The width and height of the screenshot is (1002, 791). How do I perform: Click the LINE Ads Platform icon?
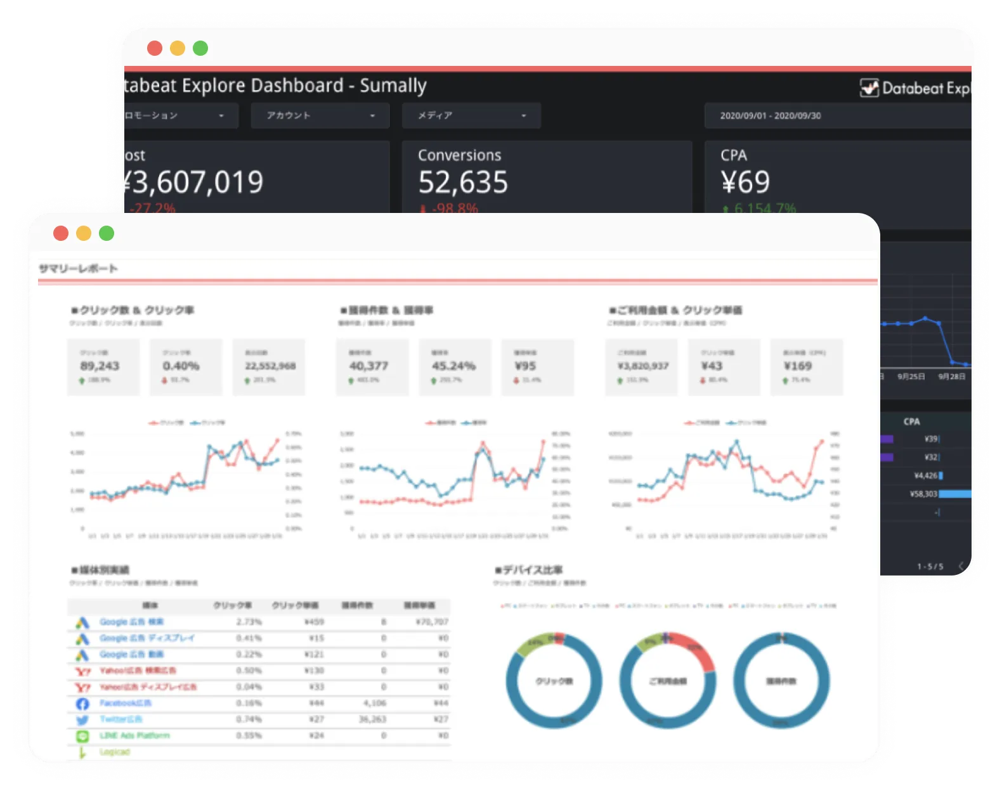point(82,736)
